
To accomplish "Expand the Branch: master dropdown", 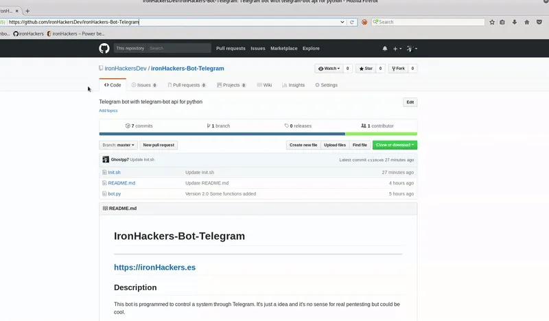I will coord(118,145).
